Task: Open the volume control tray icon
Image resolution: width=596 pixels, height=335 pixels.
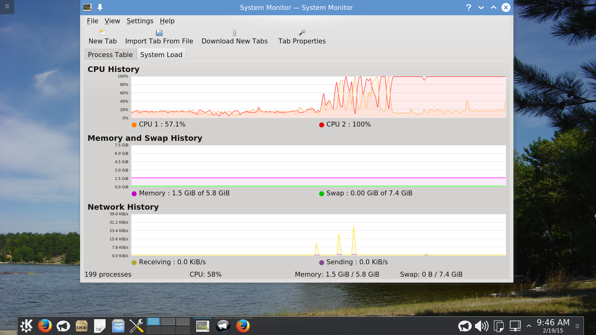Action: (x=482, y=326)
